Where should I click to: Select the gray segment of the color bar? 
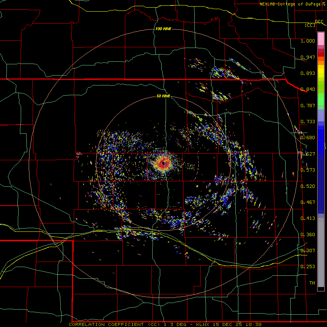tap(321, 253)
